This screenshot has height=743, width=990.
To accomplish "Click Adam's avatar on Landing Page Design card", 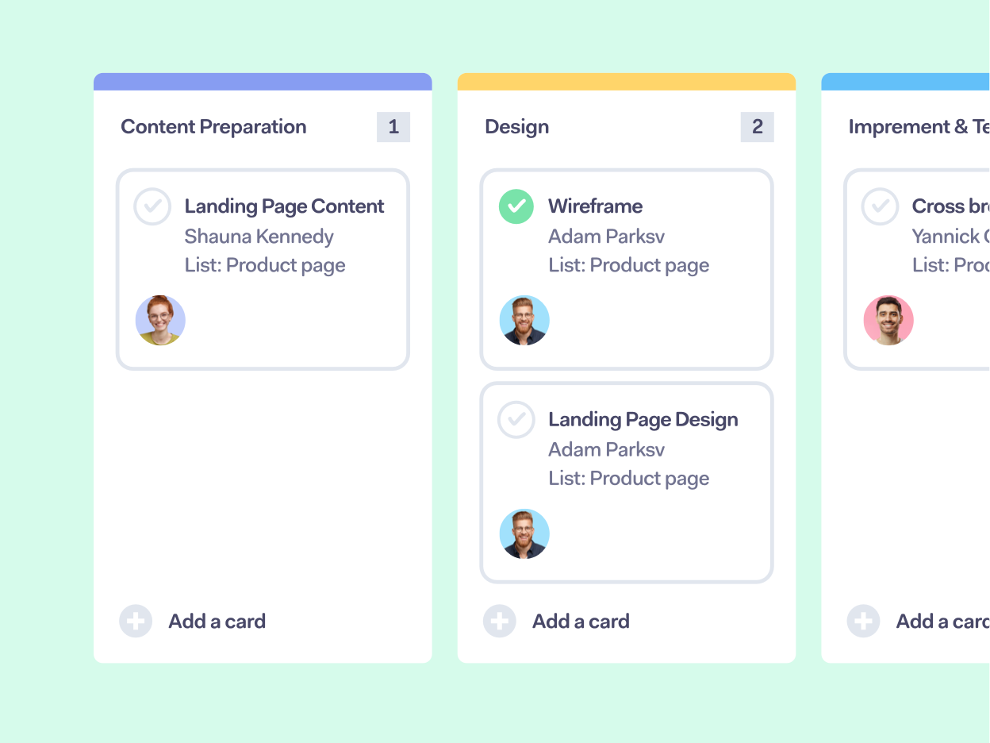I will tap(524, 533).
